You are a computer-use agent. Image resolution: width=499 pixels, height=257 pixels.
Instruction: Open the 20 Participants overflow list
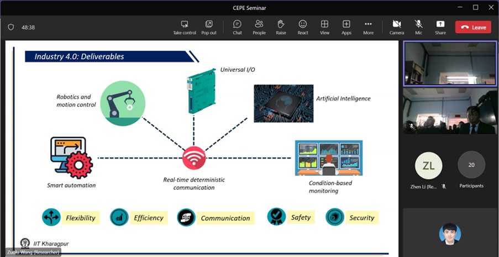471,165
